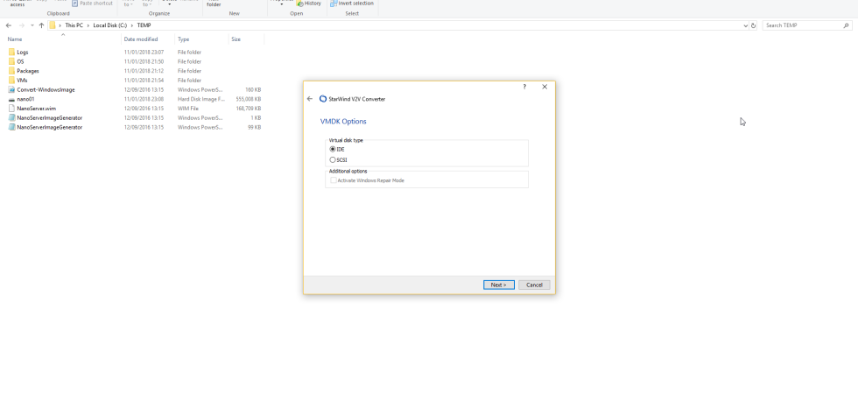858x394 pixels.
Task: Select the OS folder
Action: point(20,61)
